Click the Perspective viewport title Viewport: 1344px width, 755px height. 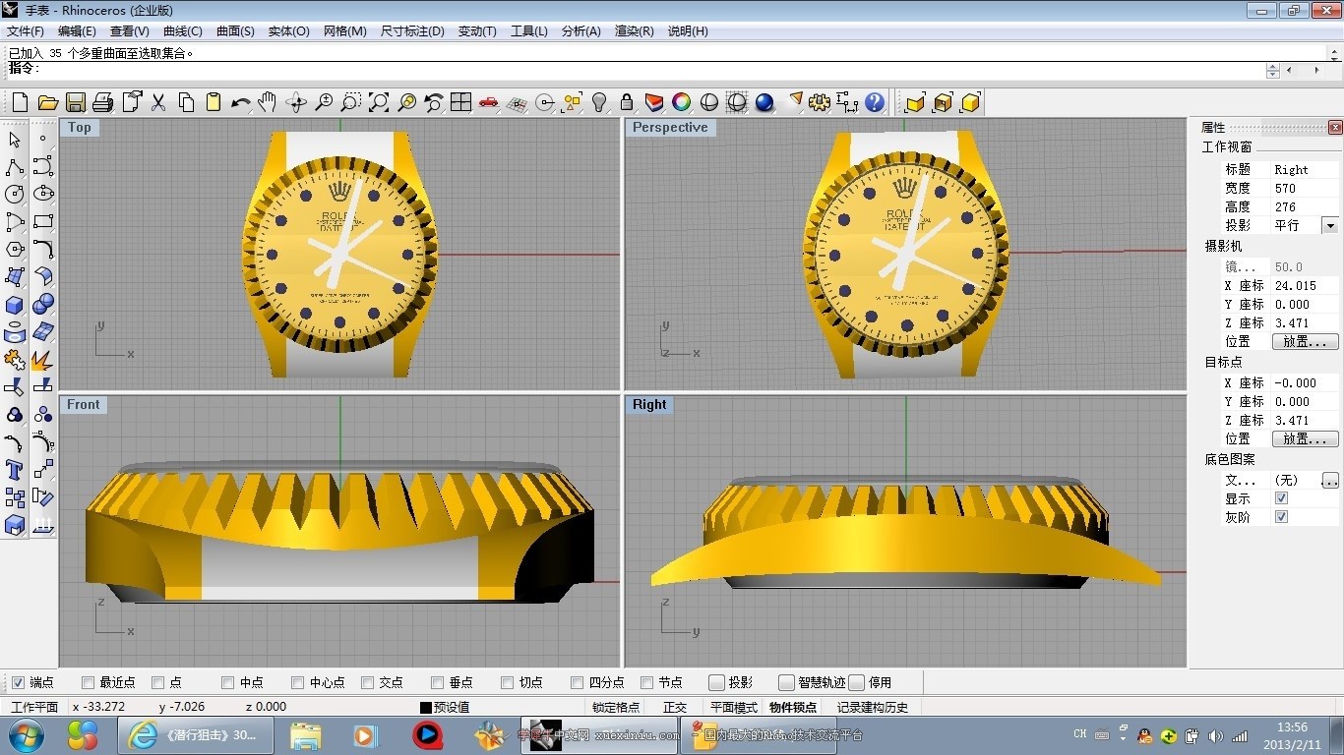[670, 128]
